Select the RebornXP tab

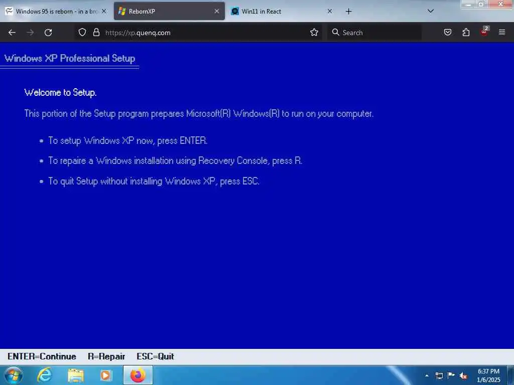pyautogui.click(x=169, y=11)
